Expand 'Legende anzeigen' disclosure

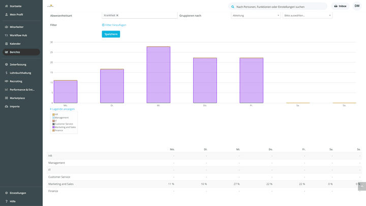tap(63, 109)
